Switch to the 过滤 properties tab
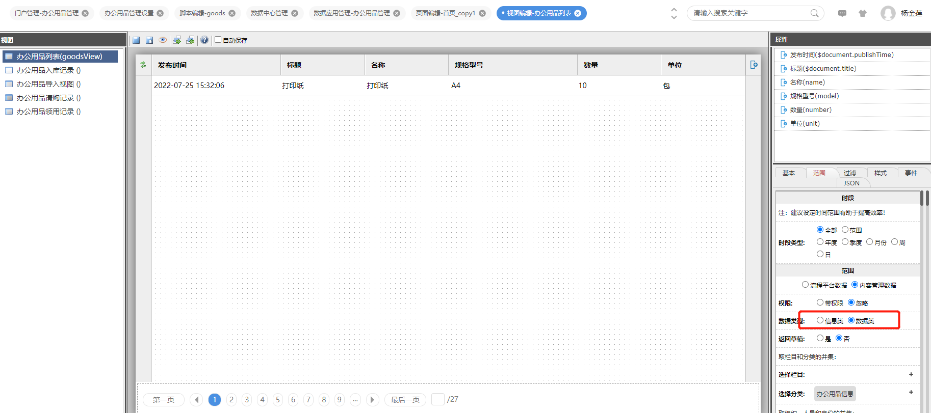 point(850,173)
